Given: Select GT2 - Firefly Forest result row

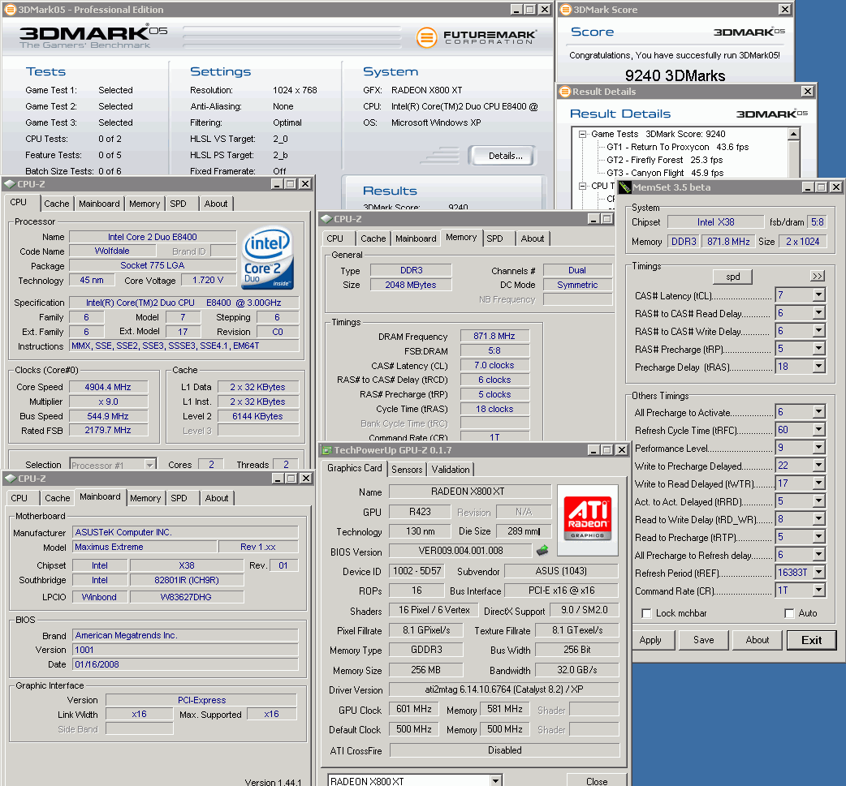Looking at the screenshot, I should (x=664, y=160).
